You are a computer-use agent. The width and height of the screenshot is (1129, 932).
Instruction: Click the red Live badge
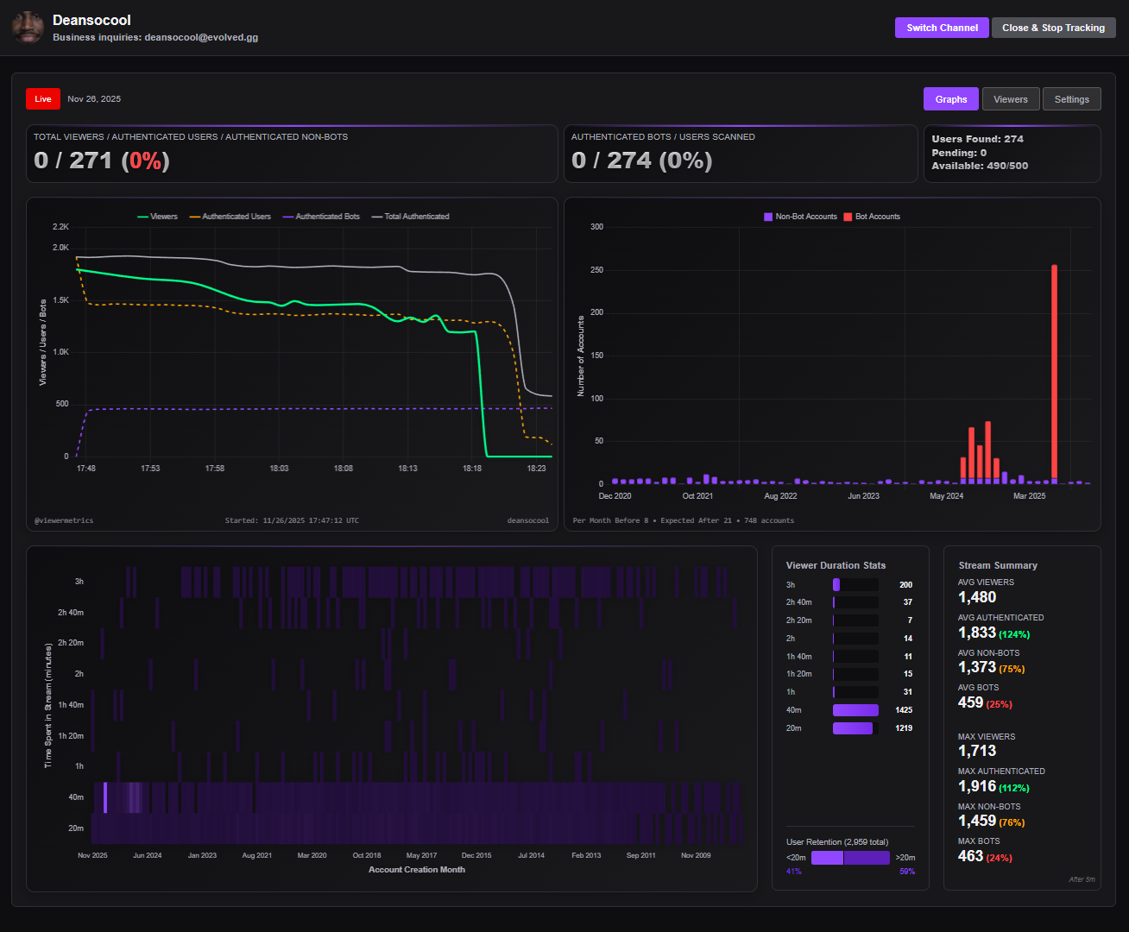(43, 99)
